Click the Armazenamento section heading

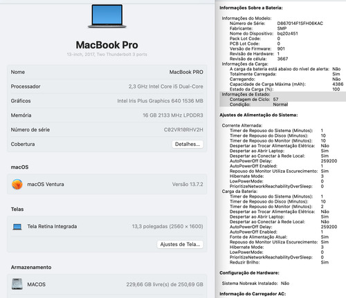click(31, 268)
